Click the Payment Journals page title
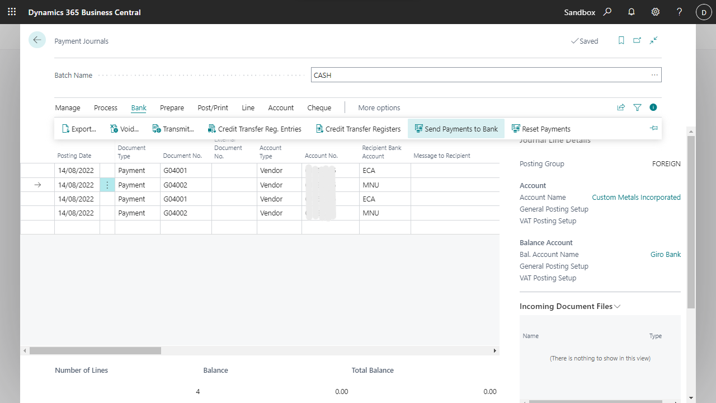716x403 pixels. pyautogui.click(x=82, y=41)
